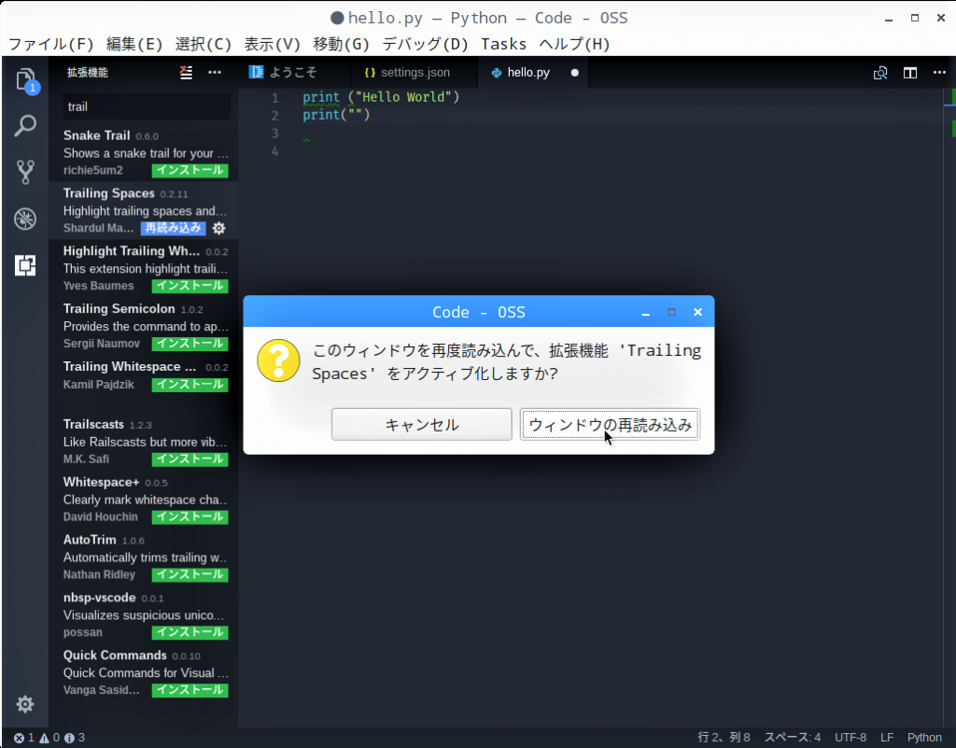Click the unsaved dot on hello.py tab
The image size is (956, 748).
[x=574, y=73]
